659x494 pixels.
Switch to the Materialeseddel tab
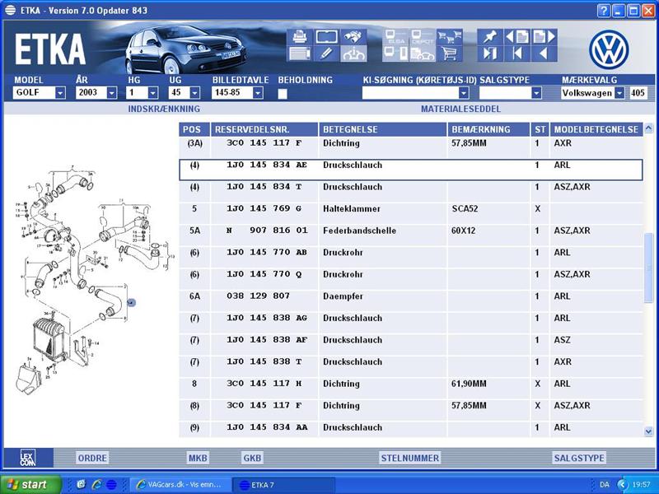pyautogui.click(x=460, y=109)
